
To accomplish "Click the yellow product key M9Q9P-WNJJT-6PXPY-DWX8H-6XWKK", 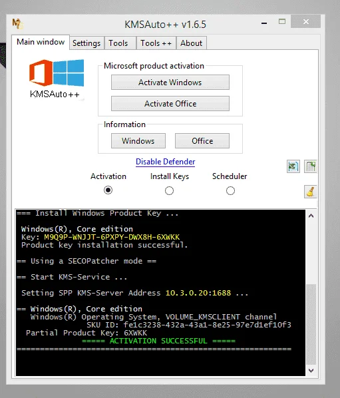I will coord(112,237).
